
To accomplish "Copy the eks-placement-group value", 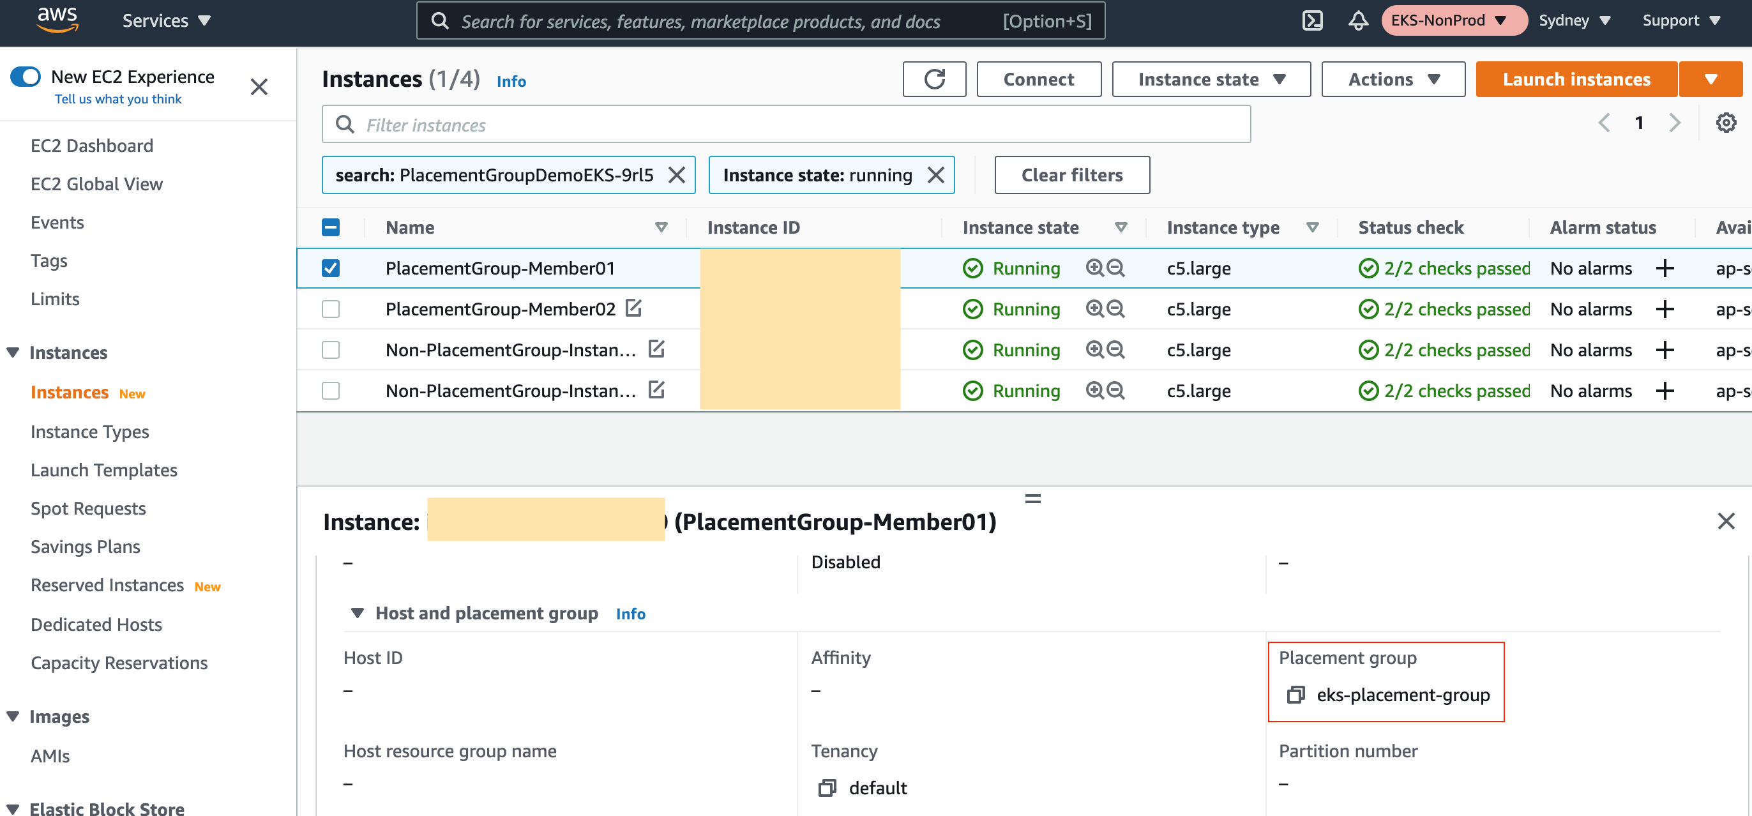I will pos(1295,695).
